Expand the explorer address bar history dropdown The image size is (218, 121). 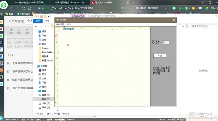[x=183, y=26]
